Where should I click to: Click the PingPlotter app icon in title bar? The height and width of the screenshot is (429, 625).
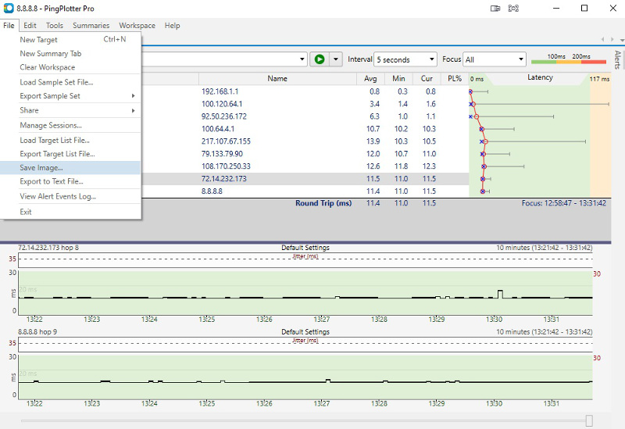tap(8, 8)
